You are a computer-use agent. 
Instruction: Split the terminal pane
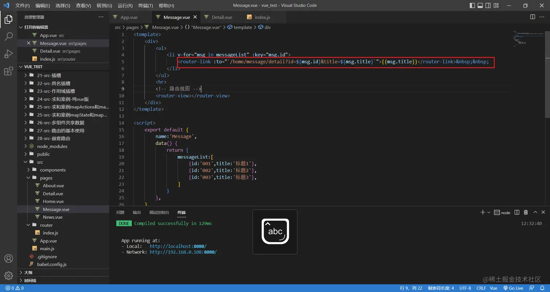tap(517, 212)
